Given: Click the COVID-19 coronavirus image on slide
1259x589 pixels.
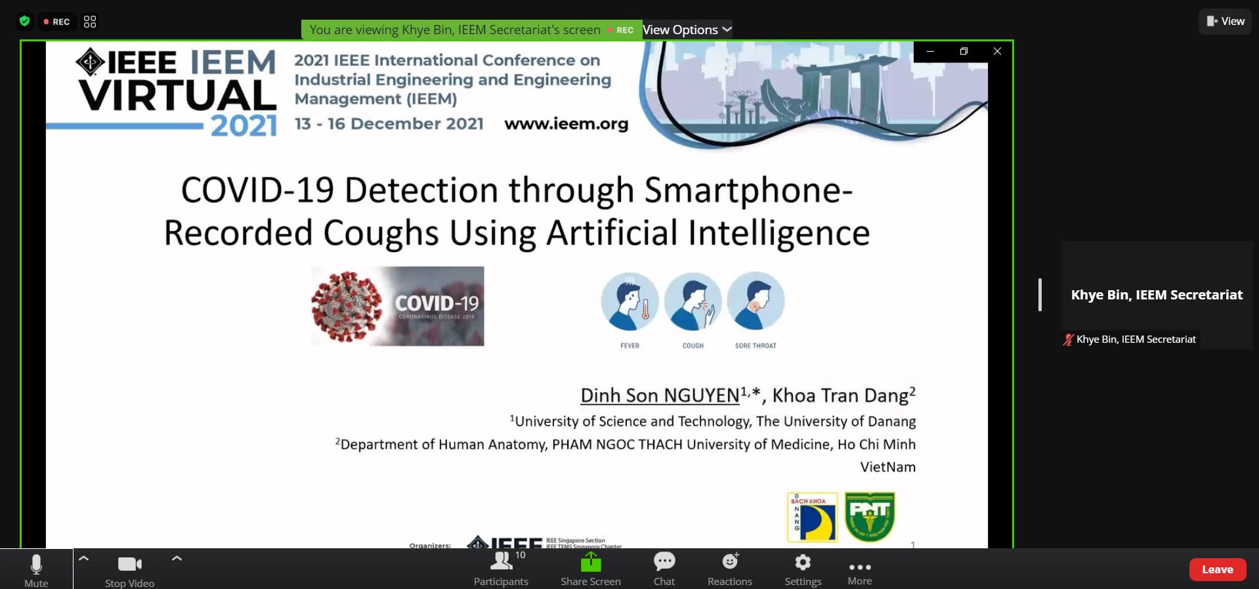Looking at the screenshot, I should point(398,306).
